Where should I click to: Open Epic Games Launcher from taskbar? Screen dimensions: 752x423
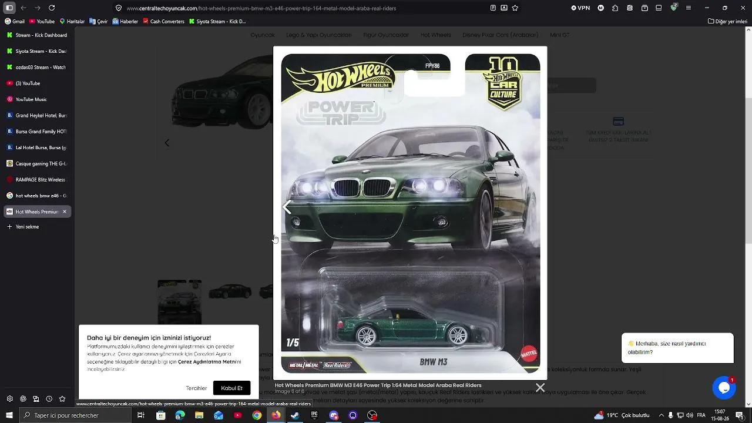(314, 415)
